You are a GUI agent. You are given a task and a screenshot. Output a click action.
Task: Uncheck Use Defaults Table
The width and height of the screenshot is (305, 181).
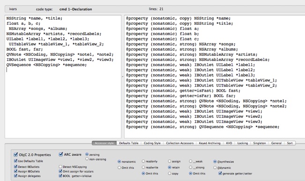coord(15,161)
